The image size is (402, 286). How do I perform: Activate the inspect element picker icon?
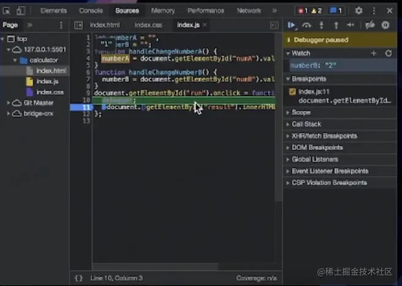[x=6, y=10]
